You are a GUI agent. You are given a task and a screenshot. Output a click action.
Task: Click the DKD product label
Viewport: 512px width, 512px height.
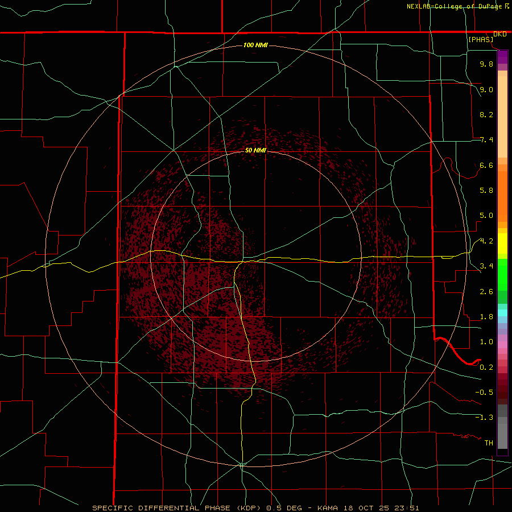(499, 34)
